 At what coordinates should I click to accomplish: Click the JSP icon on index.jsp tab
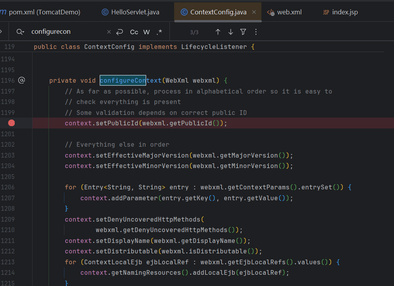tap(326, 12)
